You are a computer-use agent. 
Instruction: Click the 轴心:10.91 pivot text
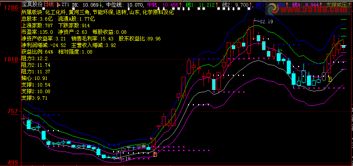(35, 78)
